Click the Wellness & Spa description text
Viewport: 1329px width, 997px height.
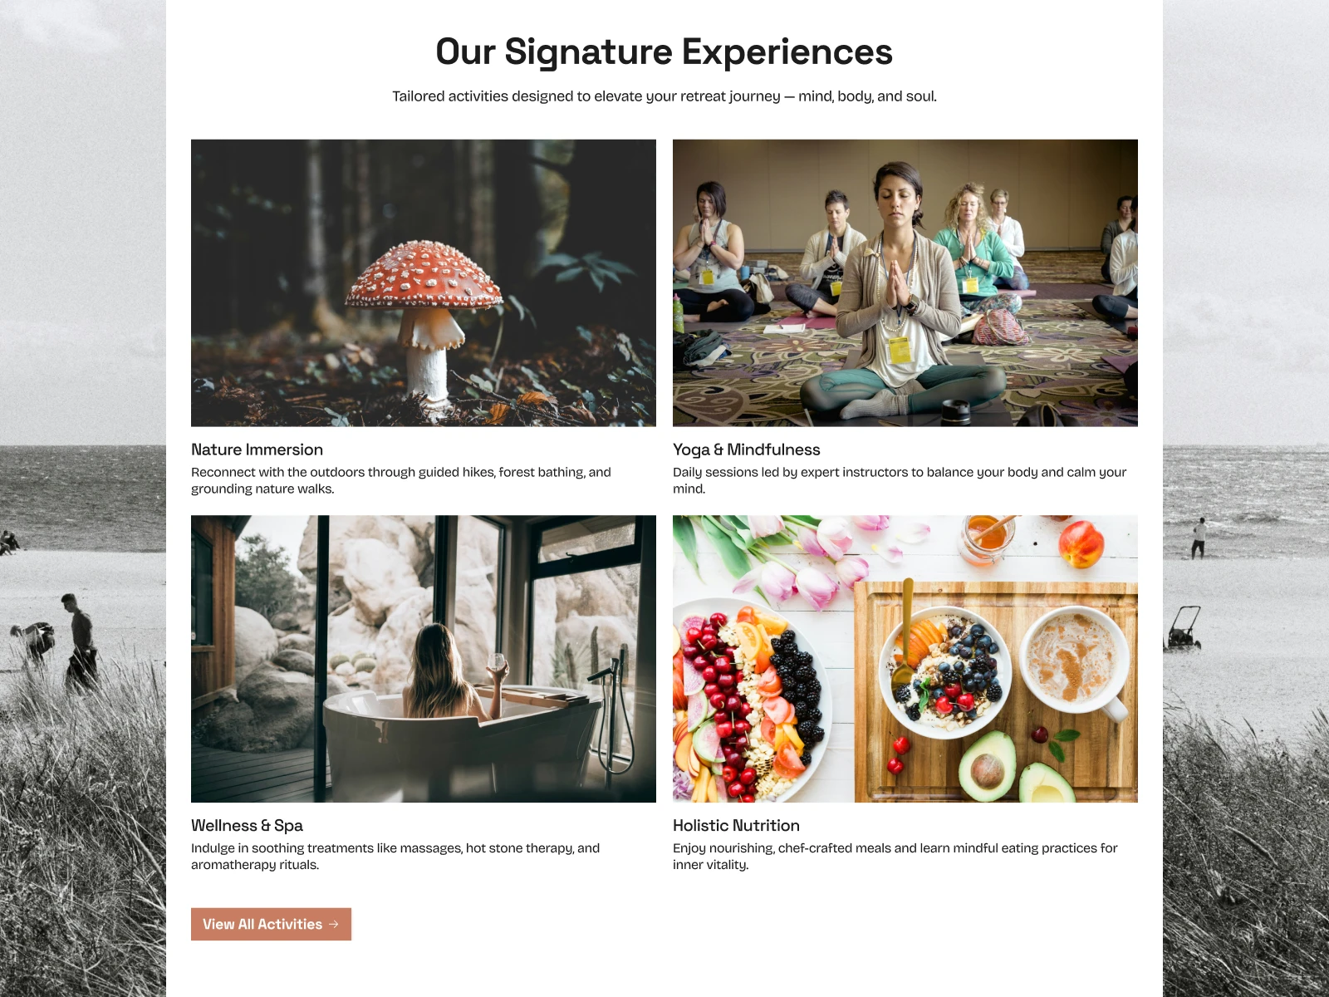[395, 856]
